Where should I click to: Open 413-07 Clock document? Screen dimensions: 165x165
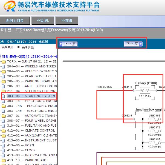pos(21,150)
